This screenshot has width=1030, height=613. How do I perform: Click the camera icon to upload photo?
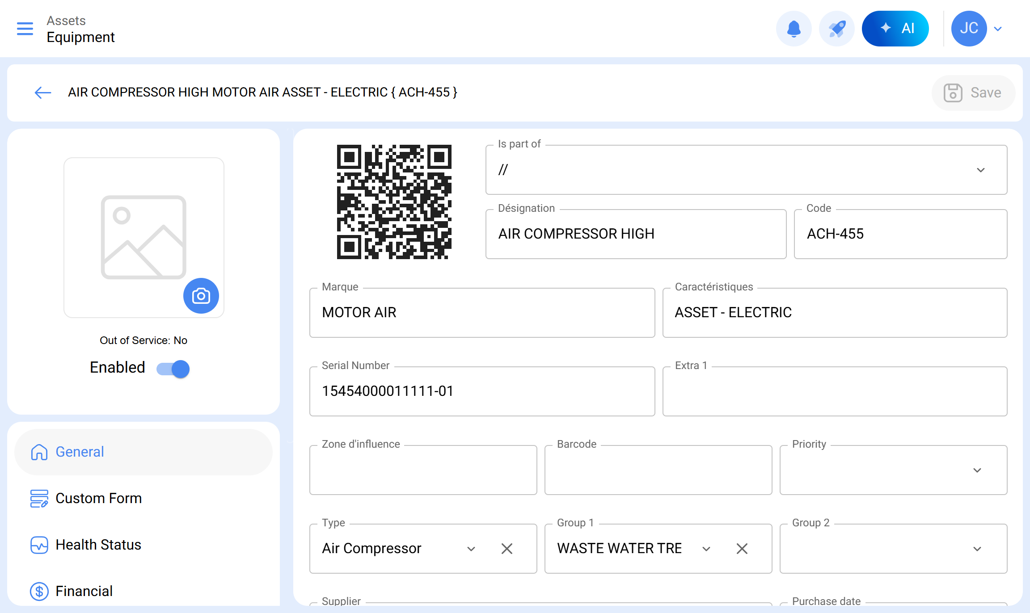[x=201, y=296]
